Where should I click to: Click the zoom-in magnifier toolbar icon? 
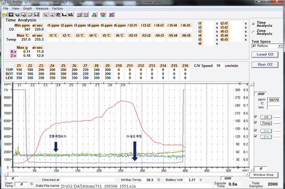[45, 14]
